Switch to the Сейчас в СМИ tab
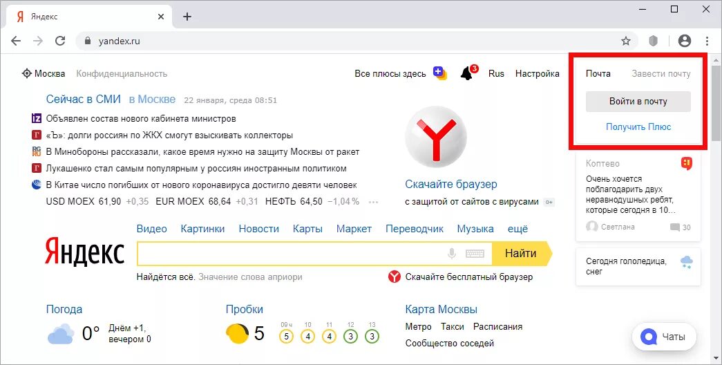This screenshot has width=722, height=365. click(84, 99)
